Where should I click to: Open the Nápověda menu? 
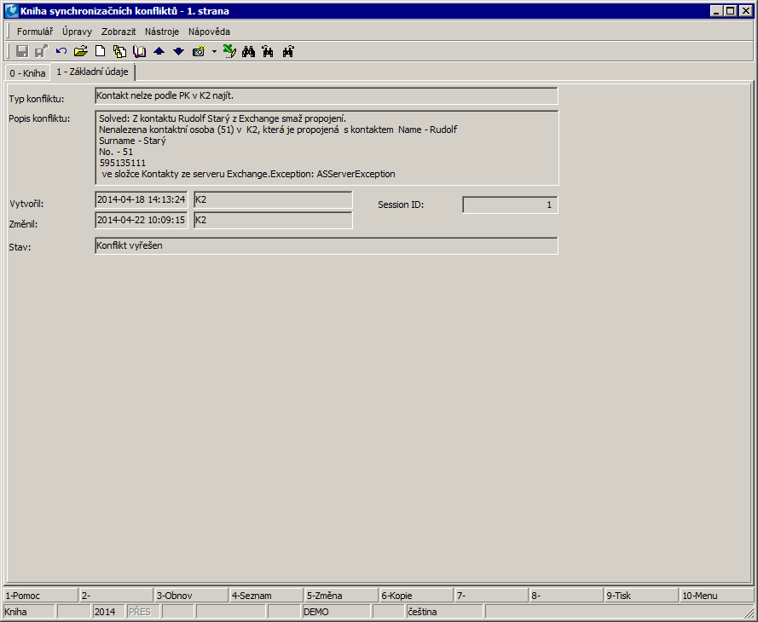209,32
